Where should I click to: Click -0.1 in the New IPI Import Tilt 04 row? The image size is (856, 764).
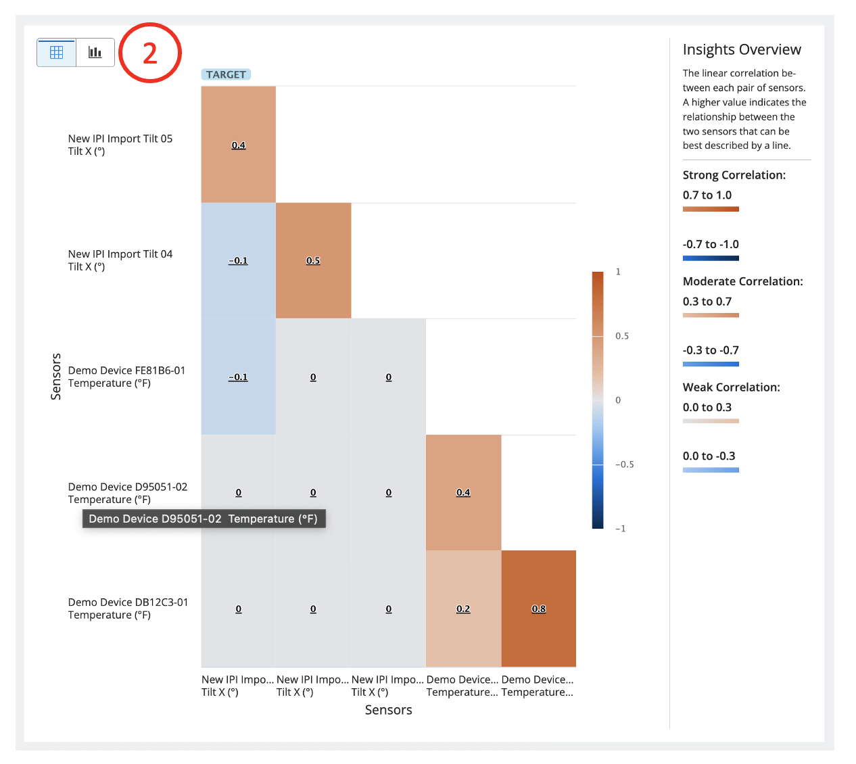[238, 260]
